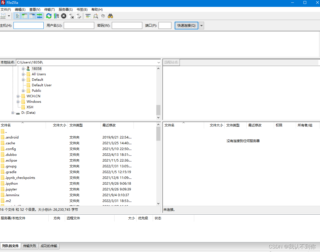Click local file list scrollbar thumb
Image resolution: width=320 pixels, height=252 pixels.
tap(158, 134)
